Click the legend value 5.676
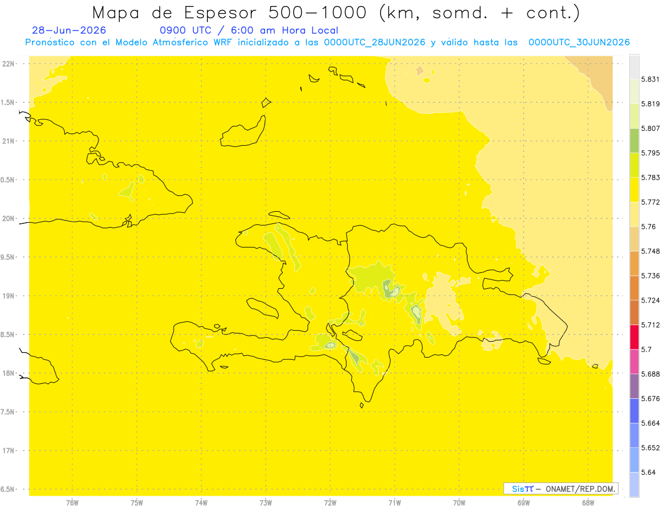660x510 pixels. click(x=650, y=399)
